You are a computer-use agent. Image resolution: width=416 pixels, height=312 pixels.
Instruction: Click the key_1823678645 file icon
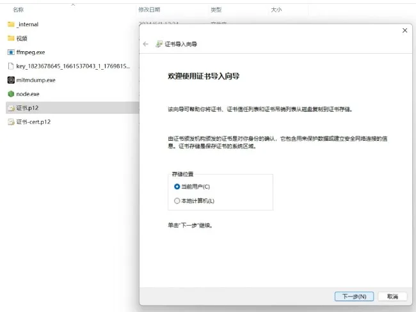[x=11, y=66]
